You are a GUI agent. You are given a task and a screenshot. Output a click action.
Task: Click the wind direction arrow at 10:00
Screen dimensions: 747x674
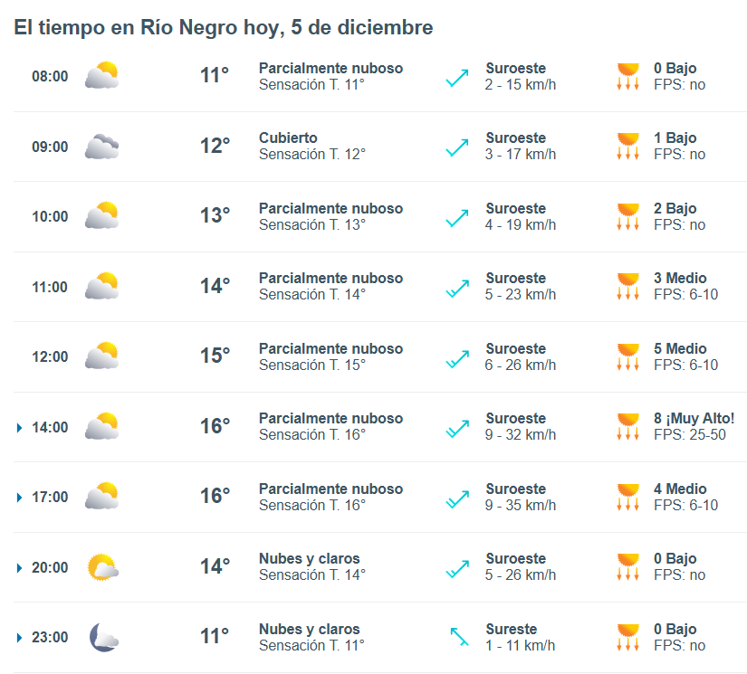click(457, 217)
